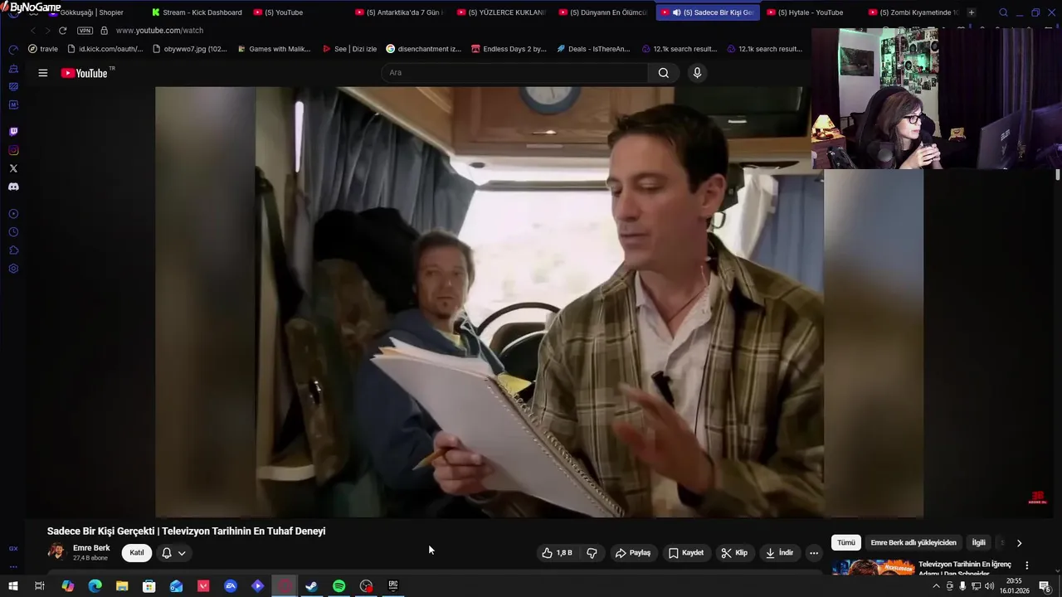This screenshot has width=1062, height=597.
Task: Click the page vertical scrollbar
Action: (1058, 174)
